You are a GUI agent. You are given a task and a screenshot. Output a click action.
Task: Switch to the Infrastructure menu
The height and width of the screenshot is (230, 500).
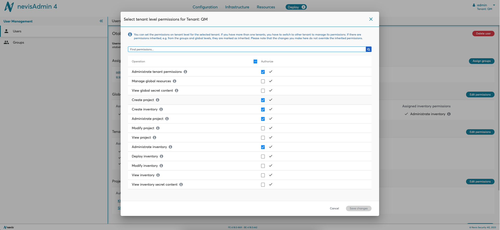[x=237, y=7]
